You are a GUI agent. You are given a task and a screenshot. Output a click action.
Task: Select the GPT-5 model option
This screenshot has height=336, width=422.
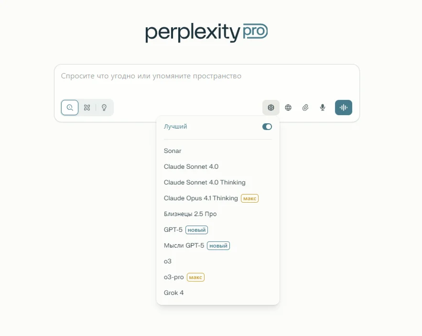[173, 230]
